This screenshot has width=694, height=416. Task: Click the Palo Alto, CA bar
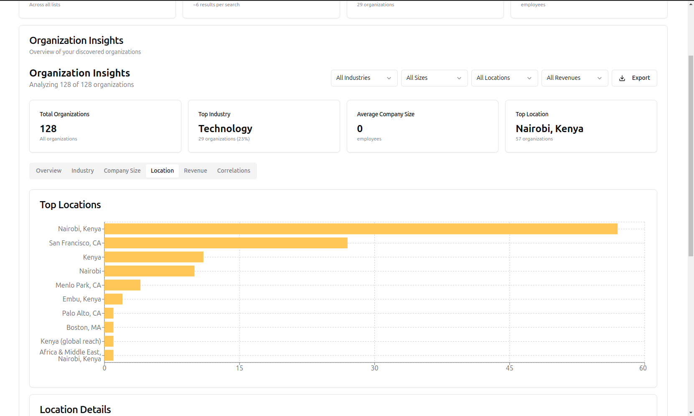coord(109,313)
